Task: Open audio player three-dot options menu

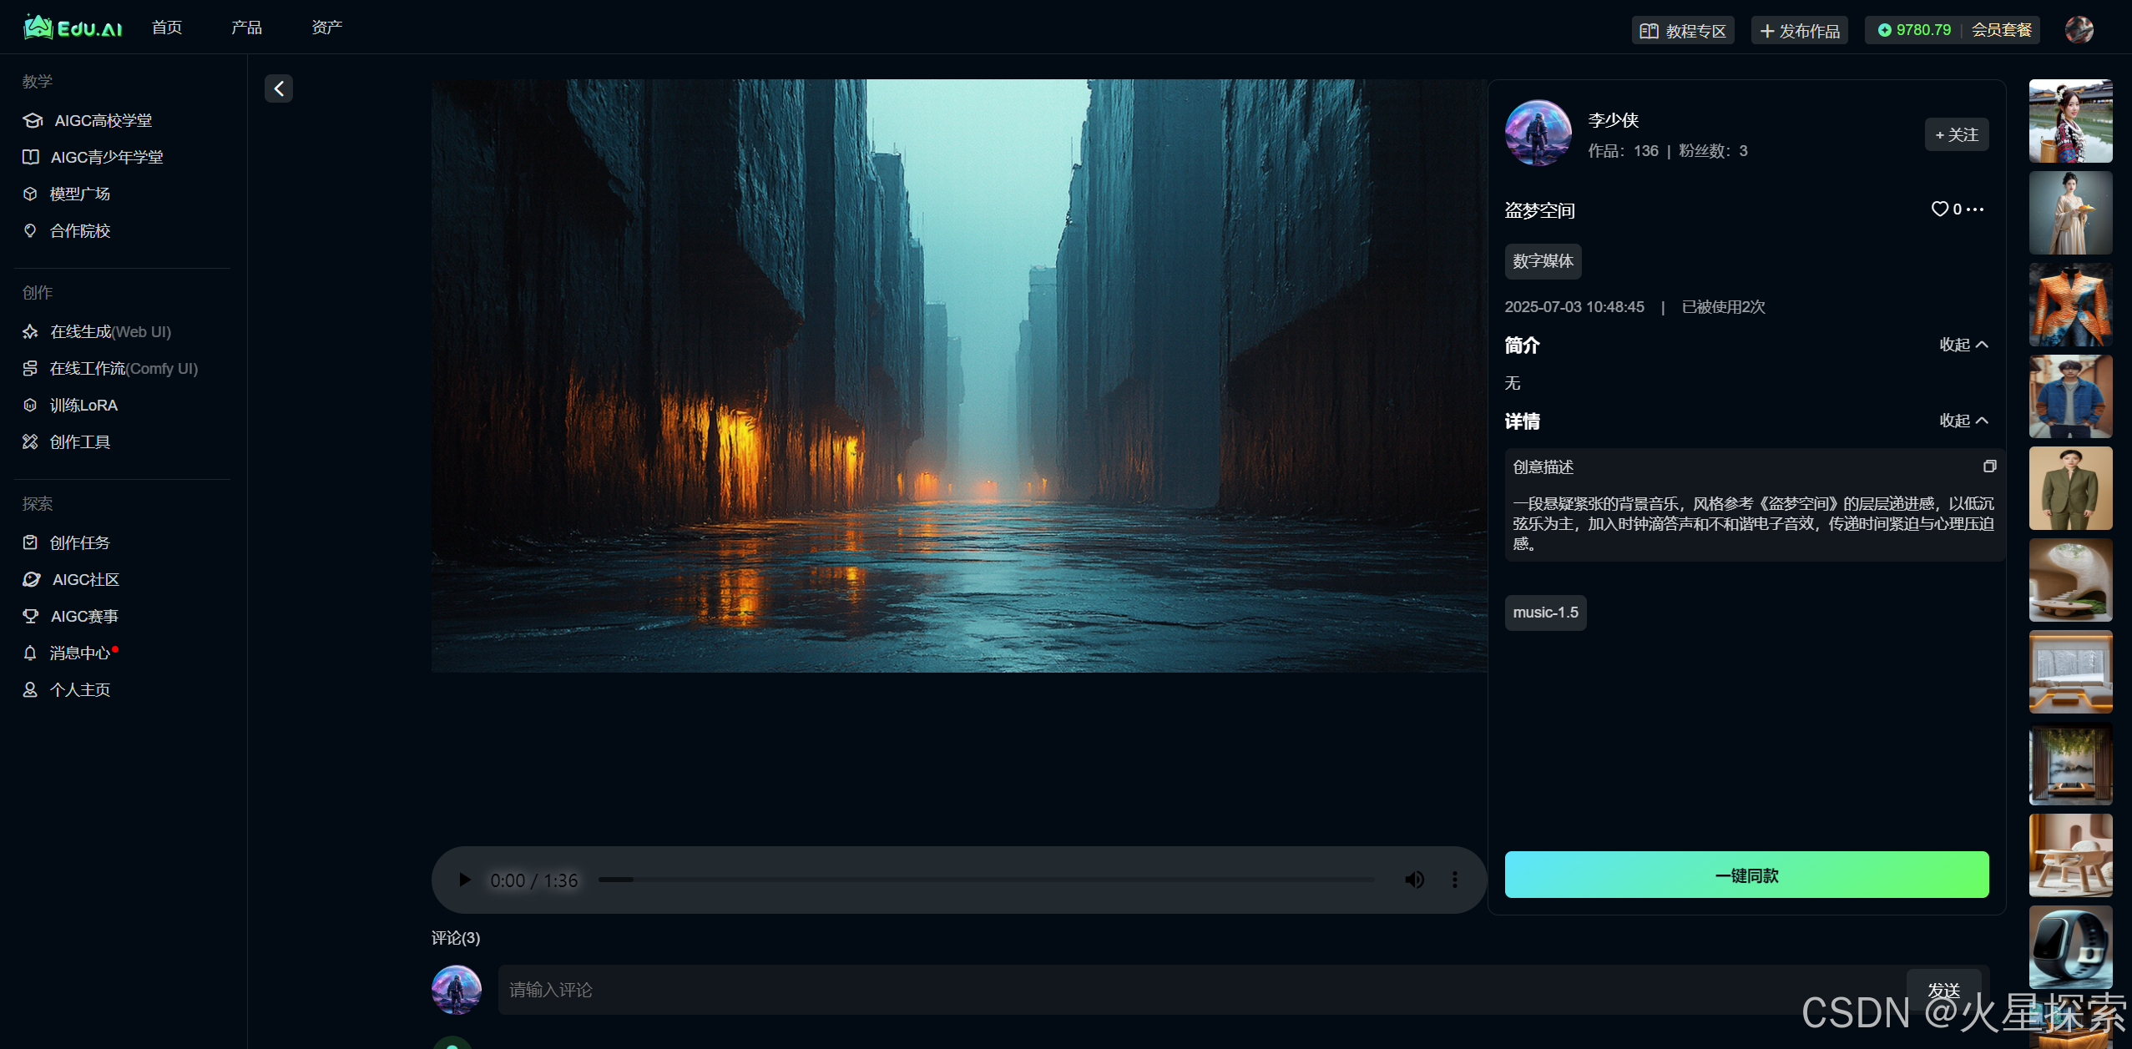Action: point(1455,880)
